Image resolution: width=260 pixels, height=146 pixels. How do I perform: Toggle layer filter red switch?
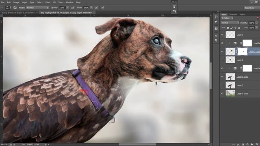tap(258, 18)
